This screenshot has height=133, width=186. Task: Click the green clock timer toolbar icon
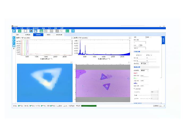click(x=20, y=31)
